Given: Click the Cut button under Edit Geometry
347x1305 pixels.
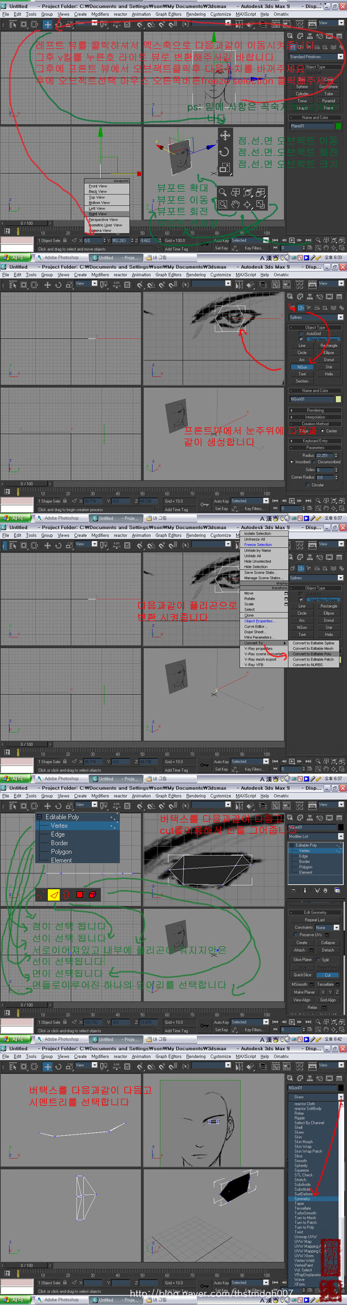Looking at the screenshot, I should 328,975.
